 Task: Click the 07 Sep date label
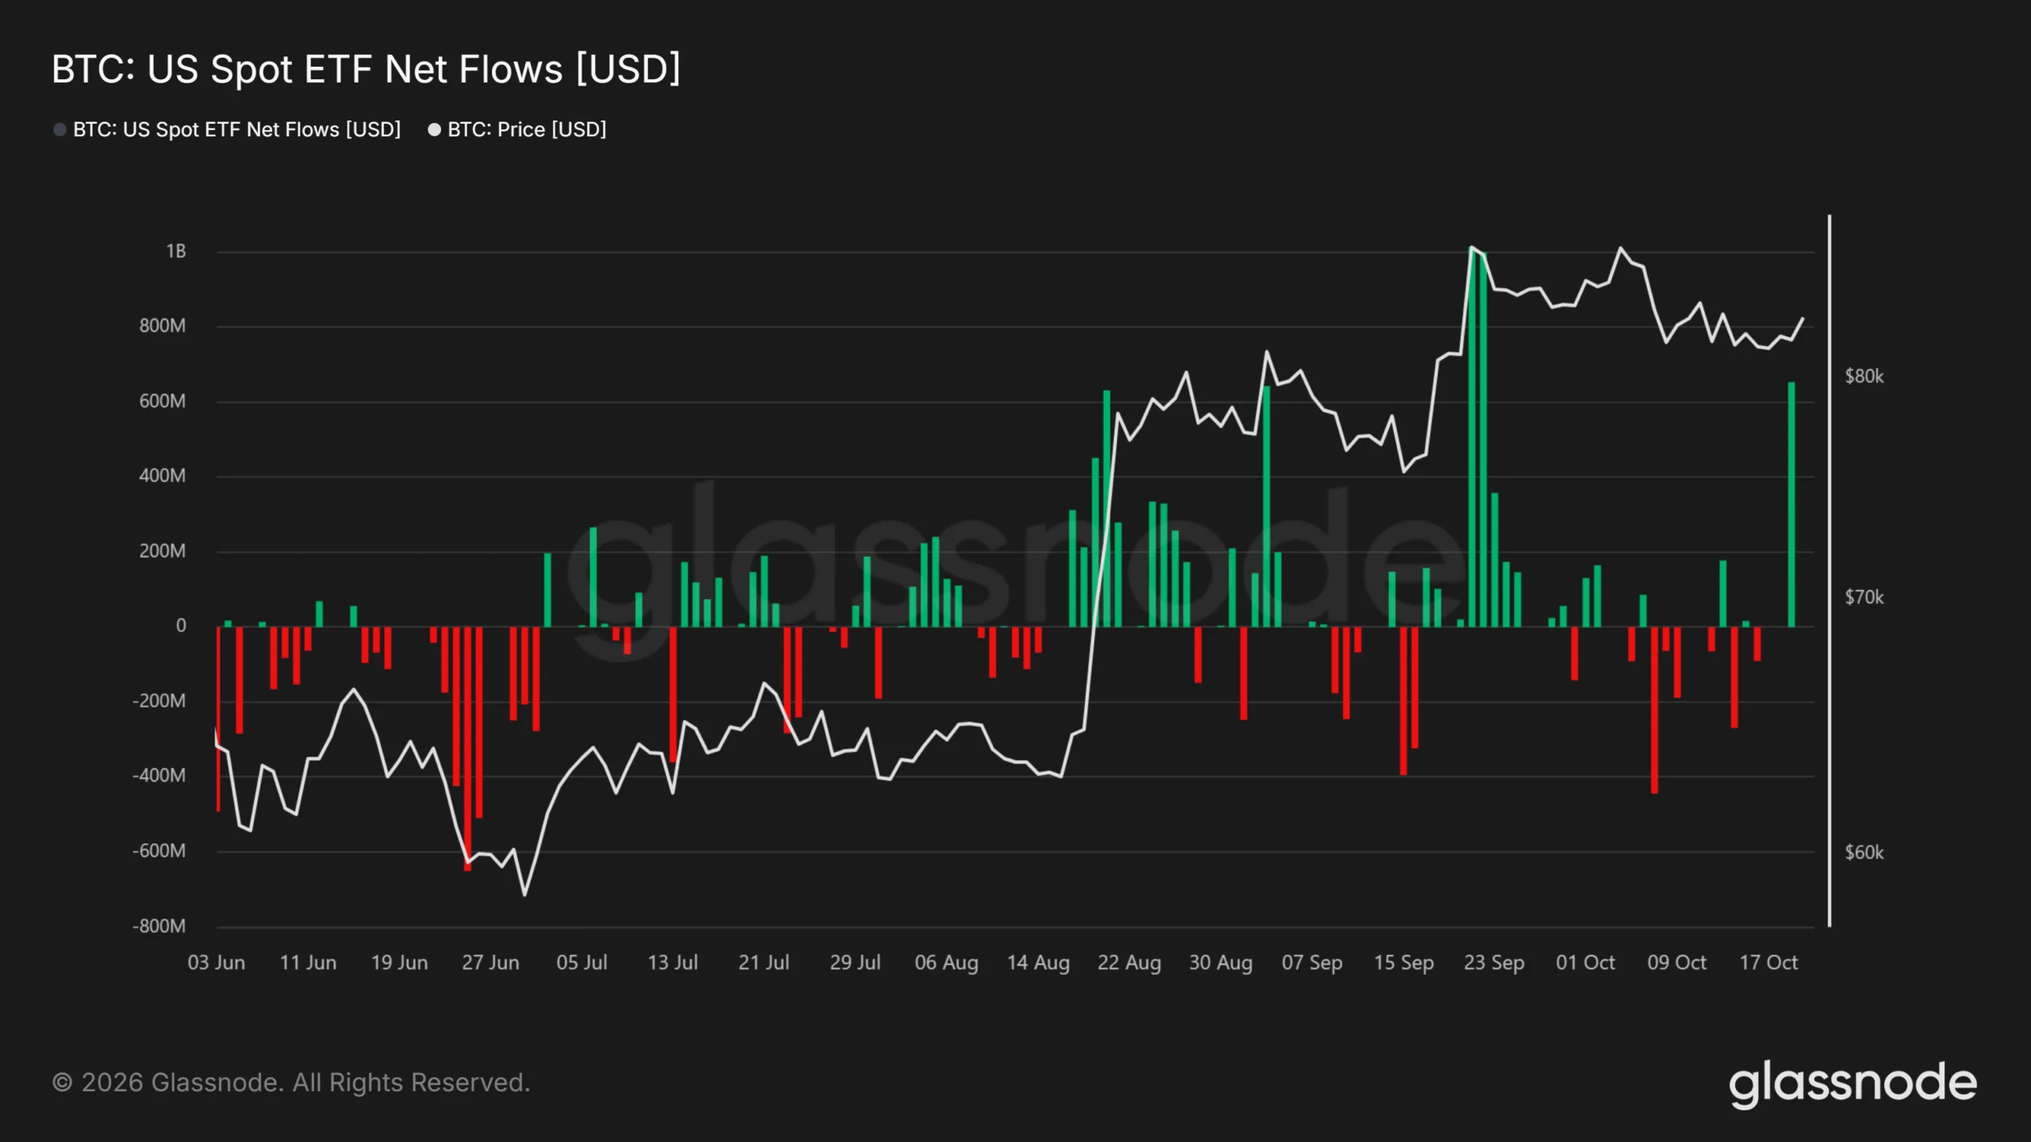[1312, 963]
